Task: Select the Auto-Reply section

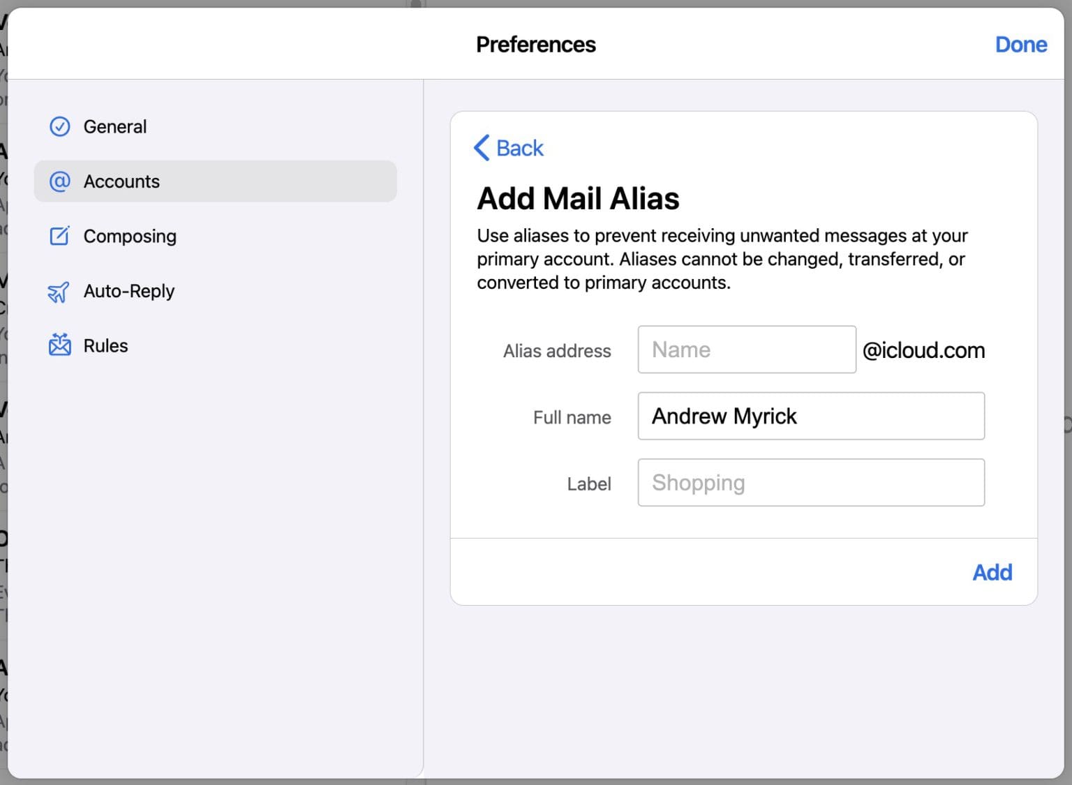Action: tap(128, 291)
